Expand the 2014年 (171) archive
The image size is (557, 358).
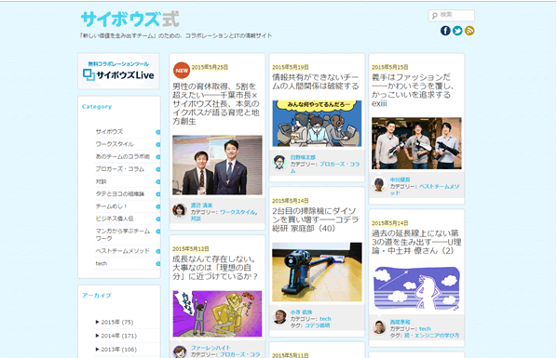point(116,336)
